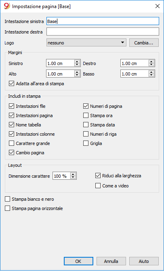Screen dimensions: 164x271
Task: Decrease the Basso margin value
Action: click(x=151, y=76)
